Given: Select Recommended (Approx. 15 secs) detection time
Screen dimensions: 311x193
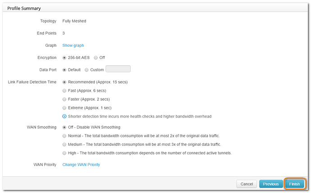Looking at the screenshot, I should point(64,82).
